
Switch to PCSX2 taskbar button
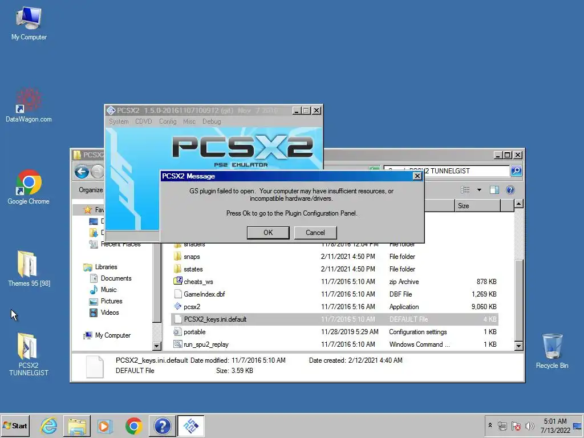[190, 425]
